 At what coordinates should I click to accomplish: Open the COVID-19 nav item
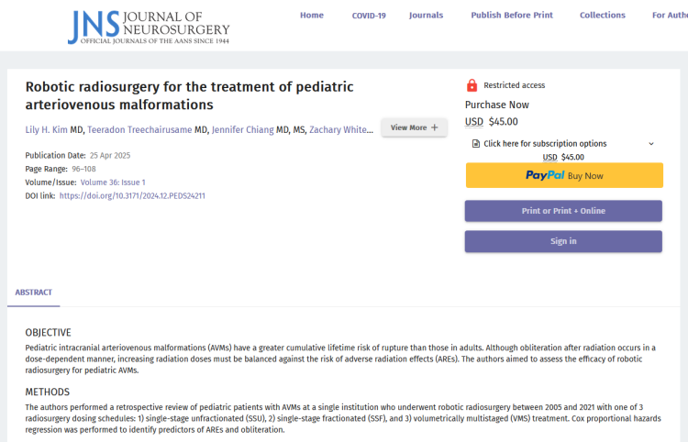(x=369, y=16)
